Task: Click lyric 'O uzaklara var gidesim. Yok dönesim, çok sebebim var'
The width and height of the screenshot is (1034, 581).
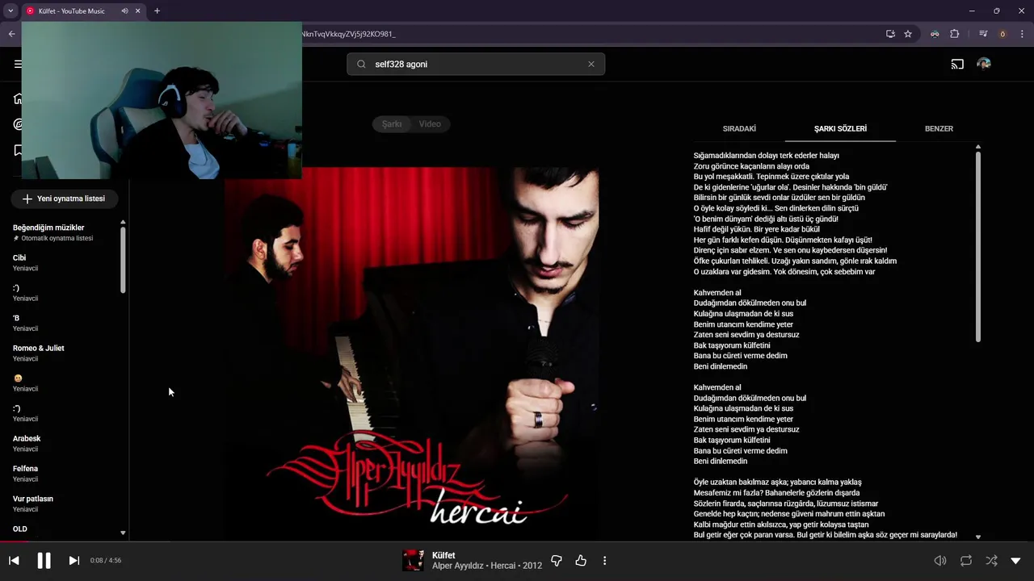Action: tap(784, 272)
